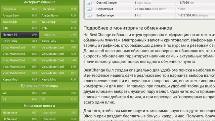The image size is (215, 121).
Task: Choose Карта Мир RUB in the left column
Action: (20, 80)
